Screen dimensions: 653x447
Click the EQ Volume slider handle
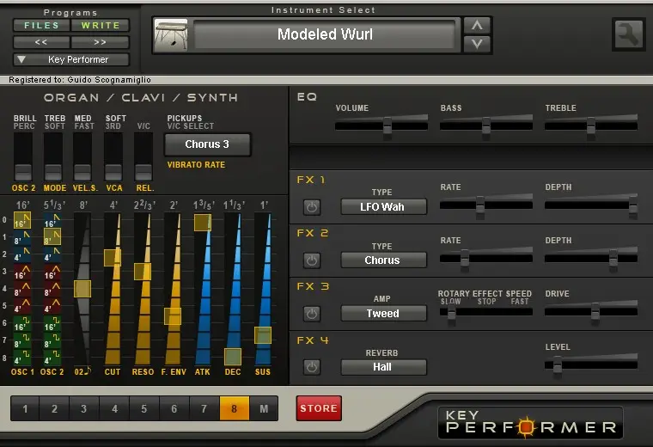coord(388,126)
